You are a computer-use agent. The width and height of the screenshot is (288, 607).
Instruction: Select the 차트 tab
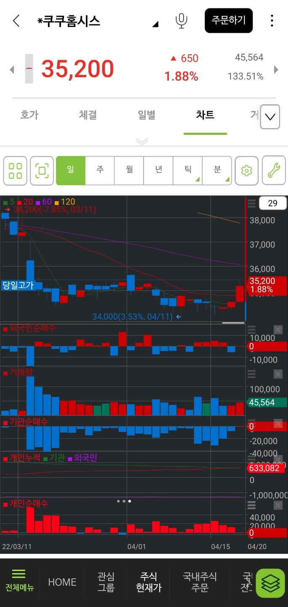pos(205,115)
